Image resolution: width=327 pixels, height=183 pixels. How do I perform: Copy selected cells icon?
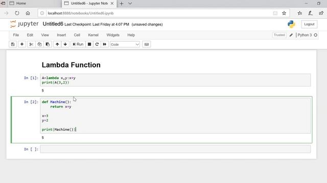(39, 44)
